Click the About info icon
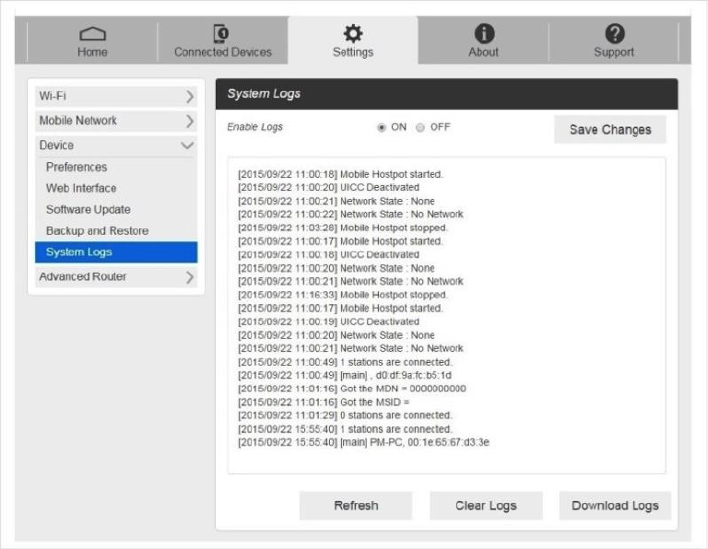The width and height of the screenshot is (708, 549). pos(484,33)
